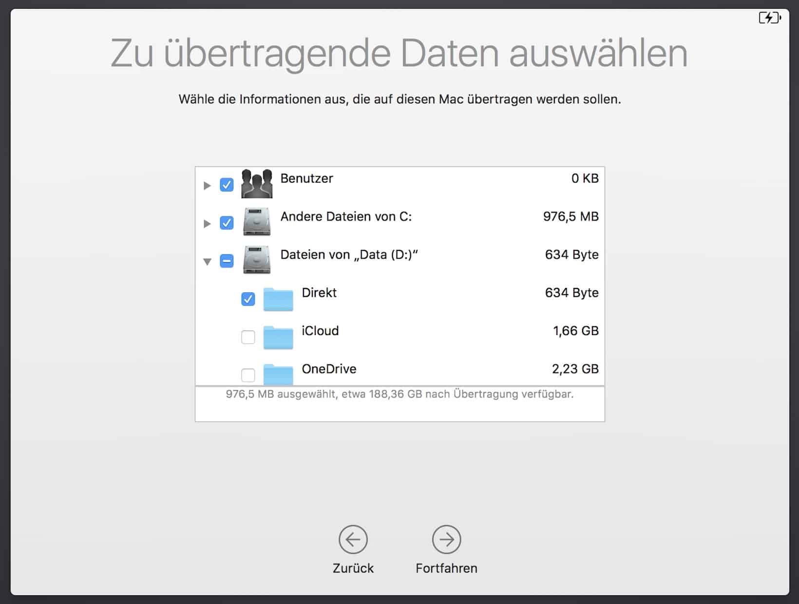Uncheck the Benutzer checkbox
Image resolution: width=799 pixels, height=604 pixels.
coord(227,185)
